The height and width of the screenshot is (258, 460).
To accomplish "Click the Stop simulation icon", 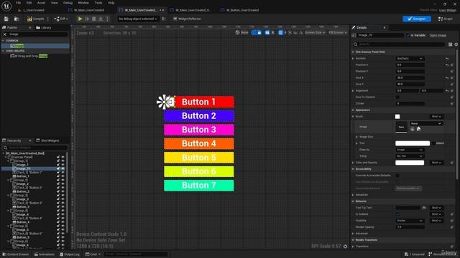I will [94, 19].
